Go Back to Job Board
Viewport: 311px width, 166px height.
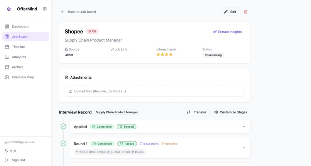[x=82, y=12]
